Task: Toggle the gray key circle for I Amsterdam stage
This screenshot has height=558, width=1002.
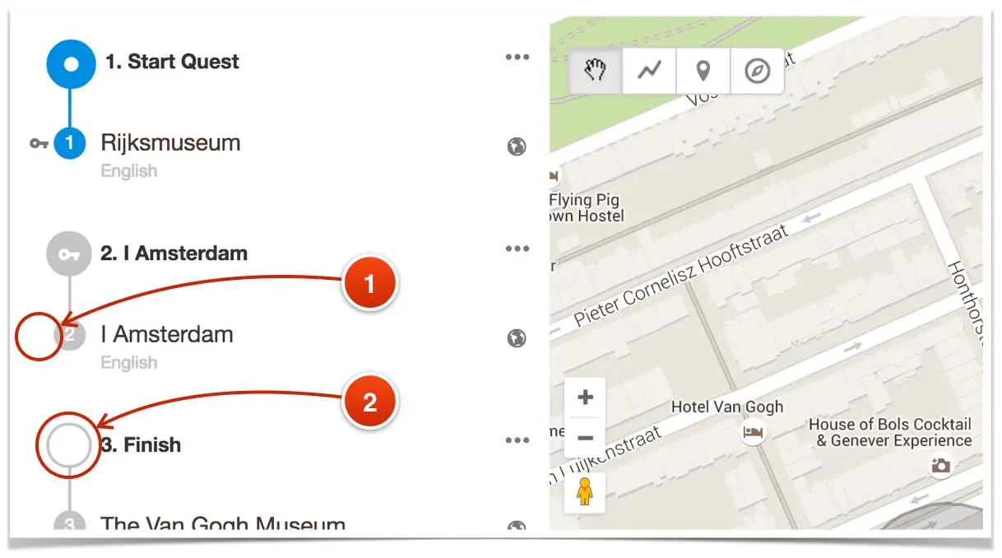Action: pos(69,253)
